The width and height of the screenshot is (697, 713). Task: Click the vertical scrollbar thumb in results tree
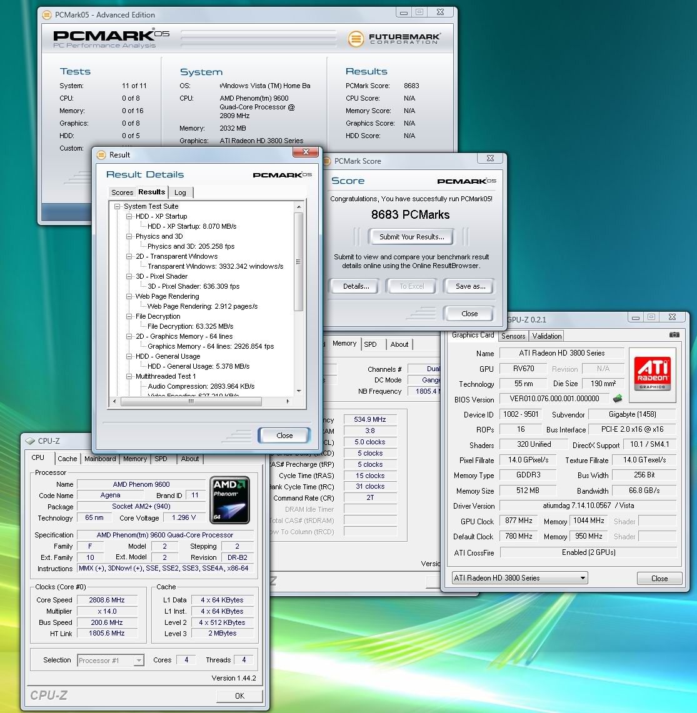pos(298,261)
